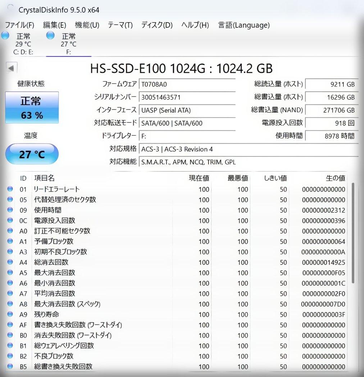Go to previous disk with left arrow

[11, 68]
